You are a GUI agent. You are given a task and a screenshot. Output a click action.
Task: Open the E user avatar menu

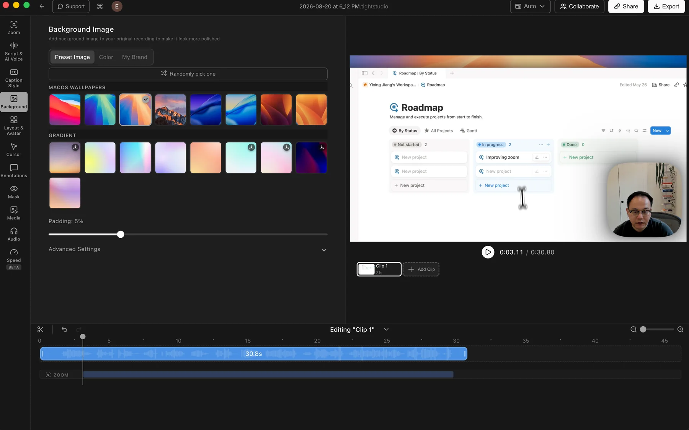(x=117, y=7)
